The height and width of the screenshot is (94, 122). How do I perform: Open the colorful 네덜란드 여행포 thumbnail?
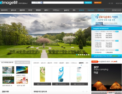(x=22, y=70)
